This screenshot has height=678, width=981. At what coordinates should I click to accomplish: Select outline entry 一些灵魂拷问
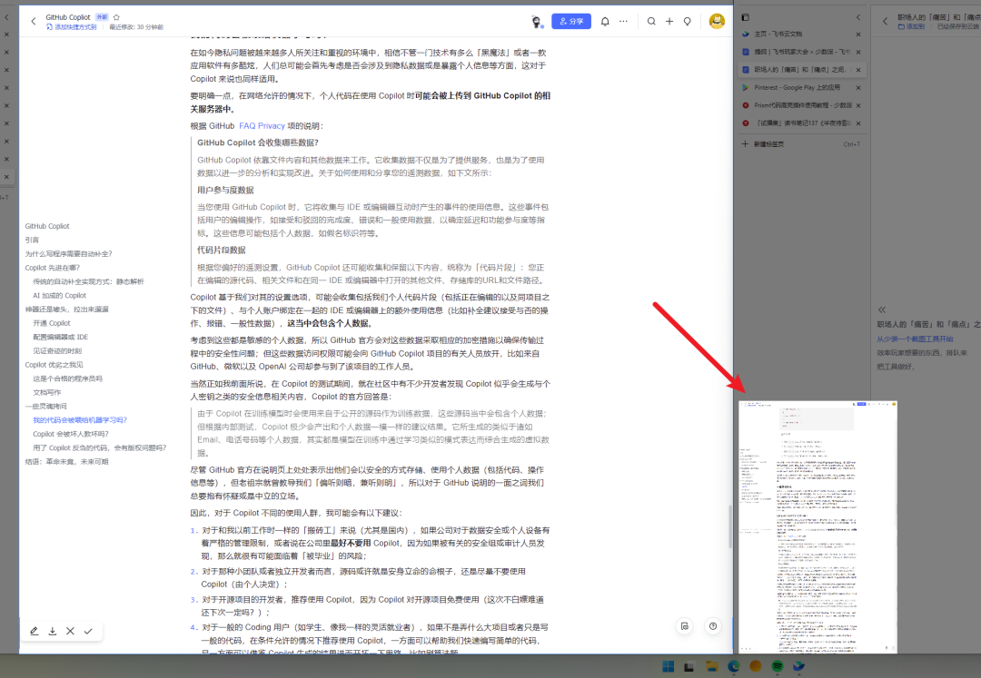click(x=45, y=407)
